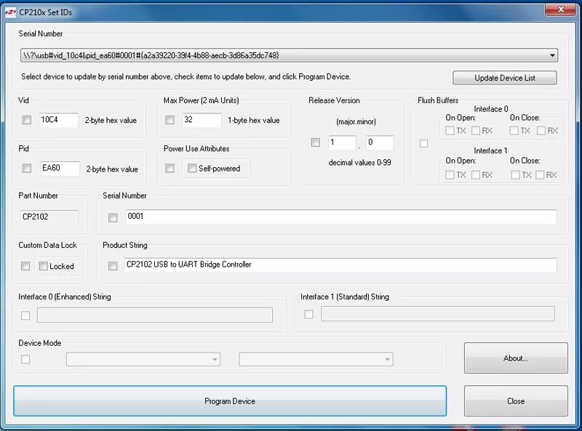Enable the Max Power update checkbox
Viewport: 582px width, 431px height.
(x=170, y=120)
